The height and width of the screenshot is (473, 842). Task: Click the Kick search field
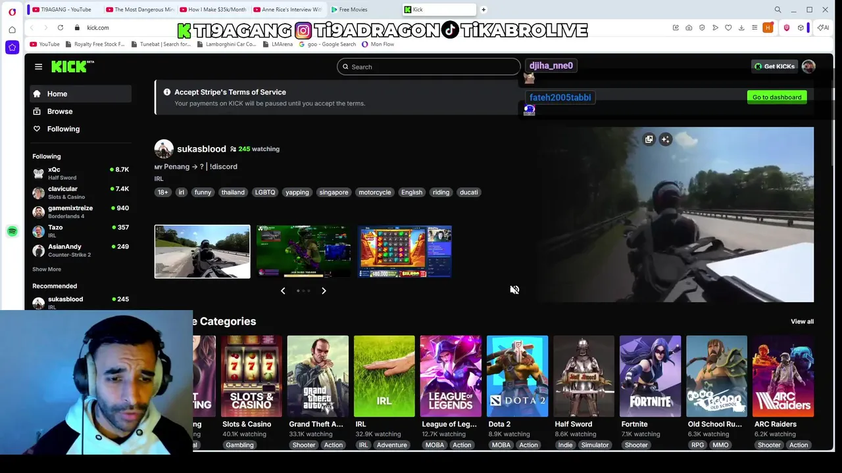coord(428,67)
